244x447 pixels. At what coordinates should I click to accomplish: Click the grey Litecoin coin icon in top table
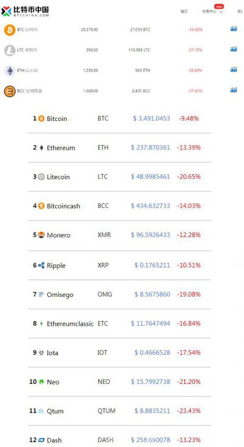(10, 50)
